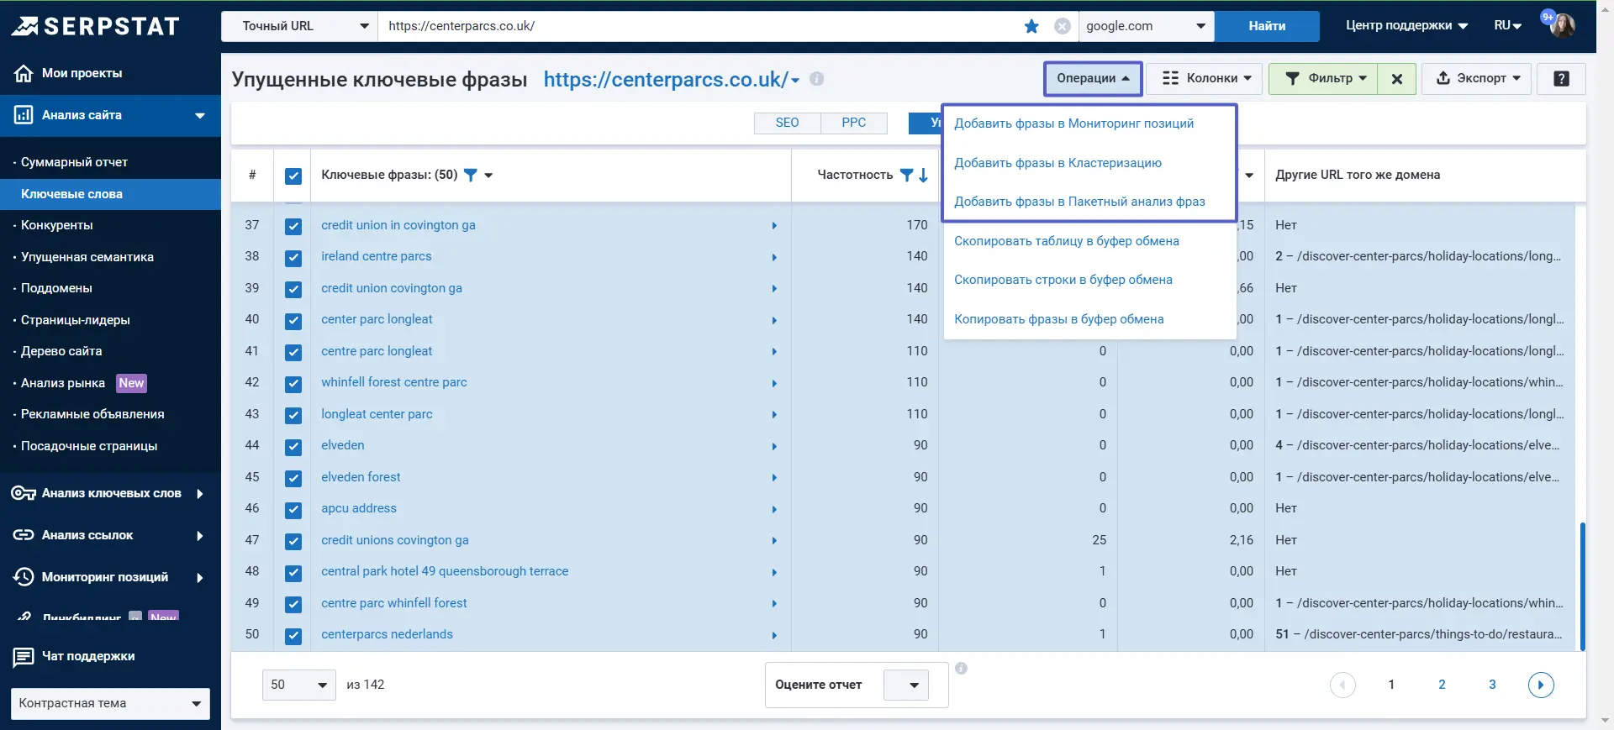This screenshot has width=1614, height=730.
Task: Open Экспорт dropdown
Action: coord(1476,78)
